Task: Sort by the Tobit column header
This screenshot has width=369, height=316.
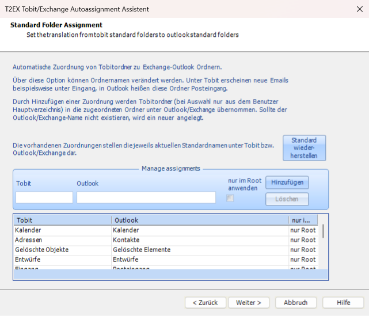Action: click(63, 220)
